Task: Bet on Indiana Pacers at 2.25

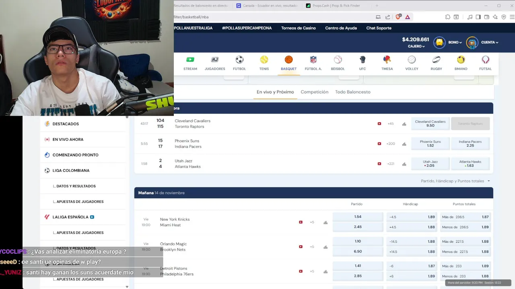Action: pos(470,144)
